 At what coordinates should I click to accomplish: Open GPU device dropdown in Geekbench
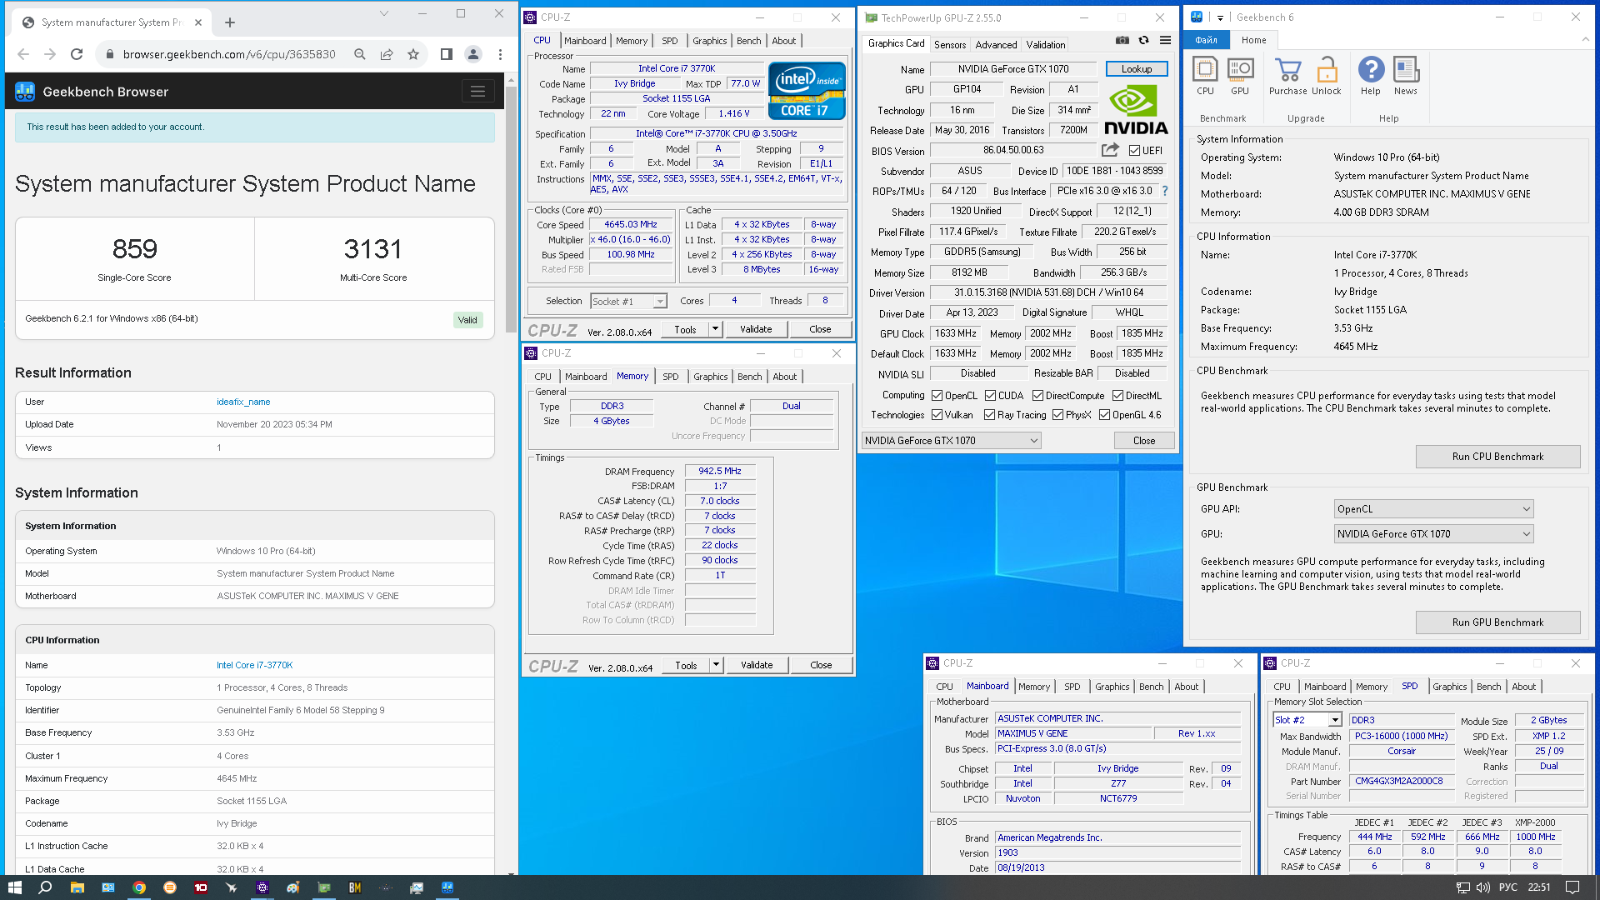point(1434,534)
